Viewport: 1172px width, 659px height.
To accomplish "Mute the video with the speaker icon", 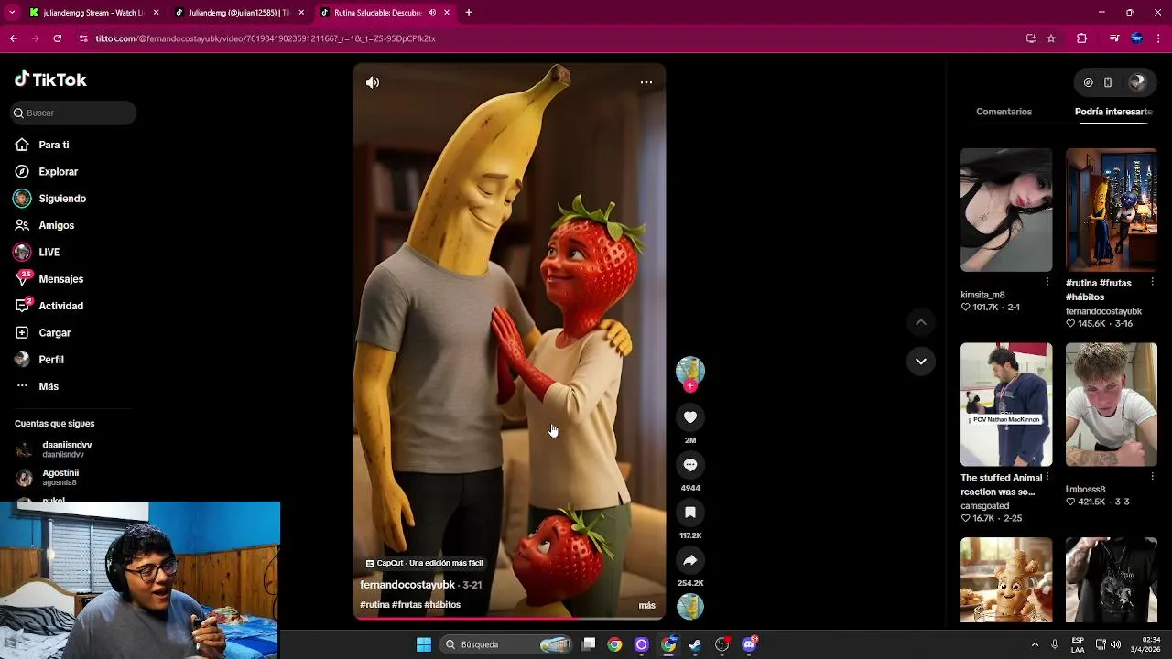I will (373, 82).
